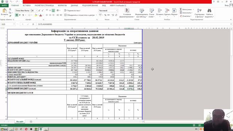Open Сортировка и фильтр
This screenshot has height=131, width=233.
pos(199,13)
